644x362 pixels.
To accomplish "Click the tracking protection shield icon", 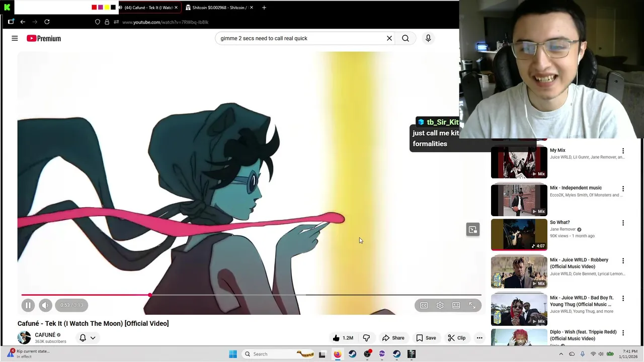I will (x=98, y=22).
